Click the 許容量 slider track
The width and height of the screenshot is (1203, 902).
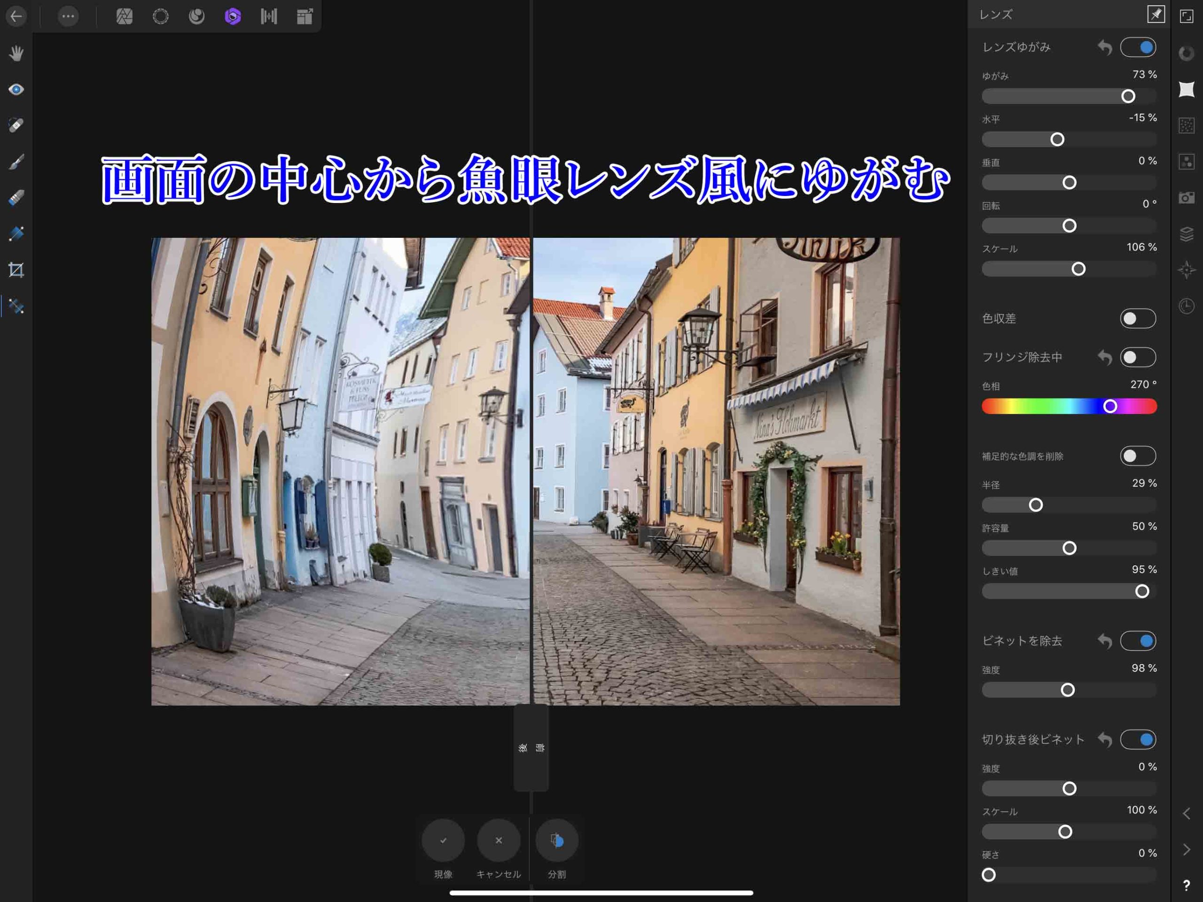tap(1069, 548)
